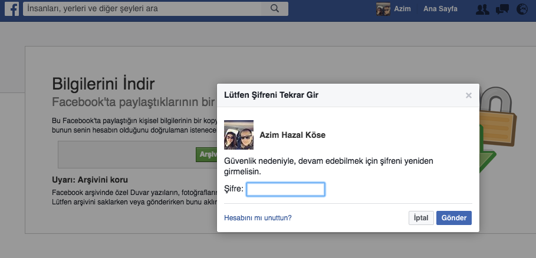Click the İptal button
Viewport: 536px width, 258px height.
coord(421,218)
